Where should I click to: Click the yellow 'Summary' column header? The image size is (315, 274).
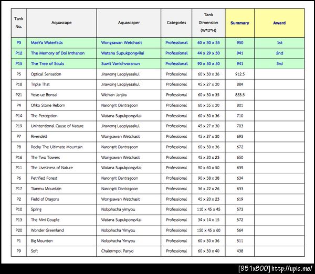(240, 23)
